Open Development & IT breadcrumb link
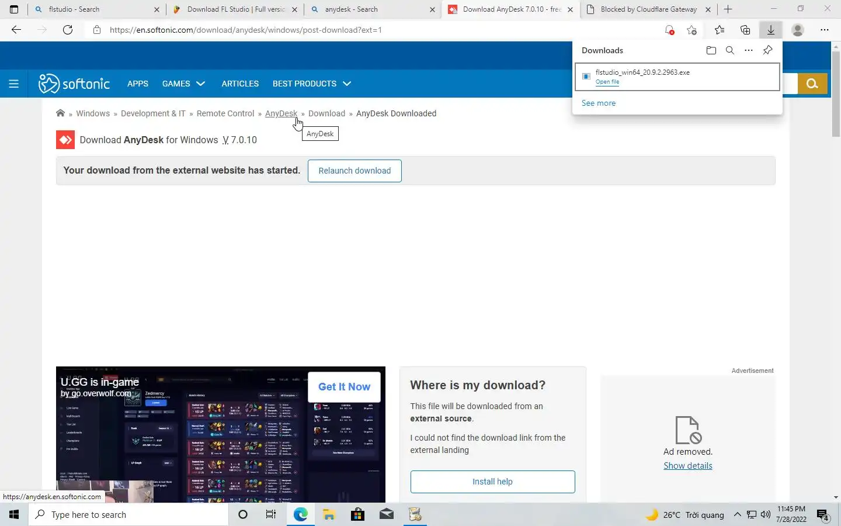This screenshot has width=841, height=526. (153, 113)
